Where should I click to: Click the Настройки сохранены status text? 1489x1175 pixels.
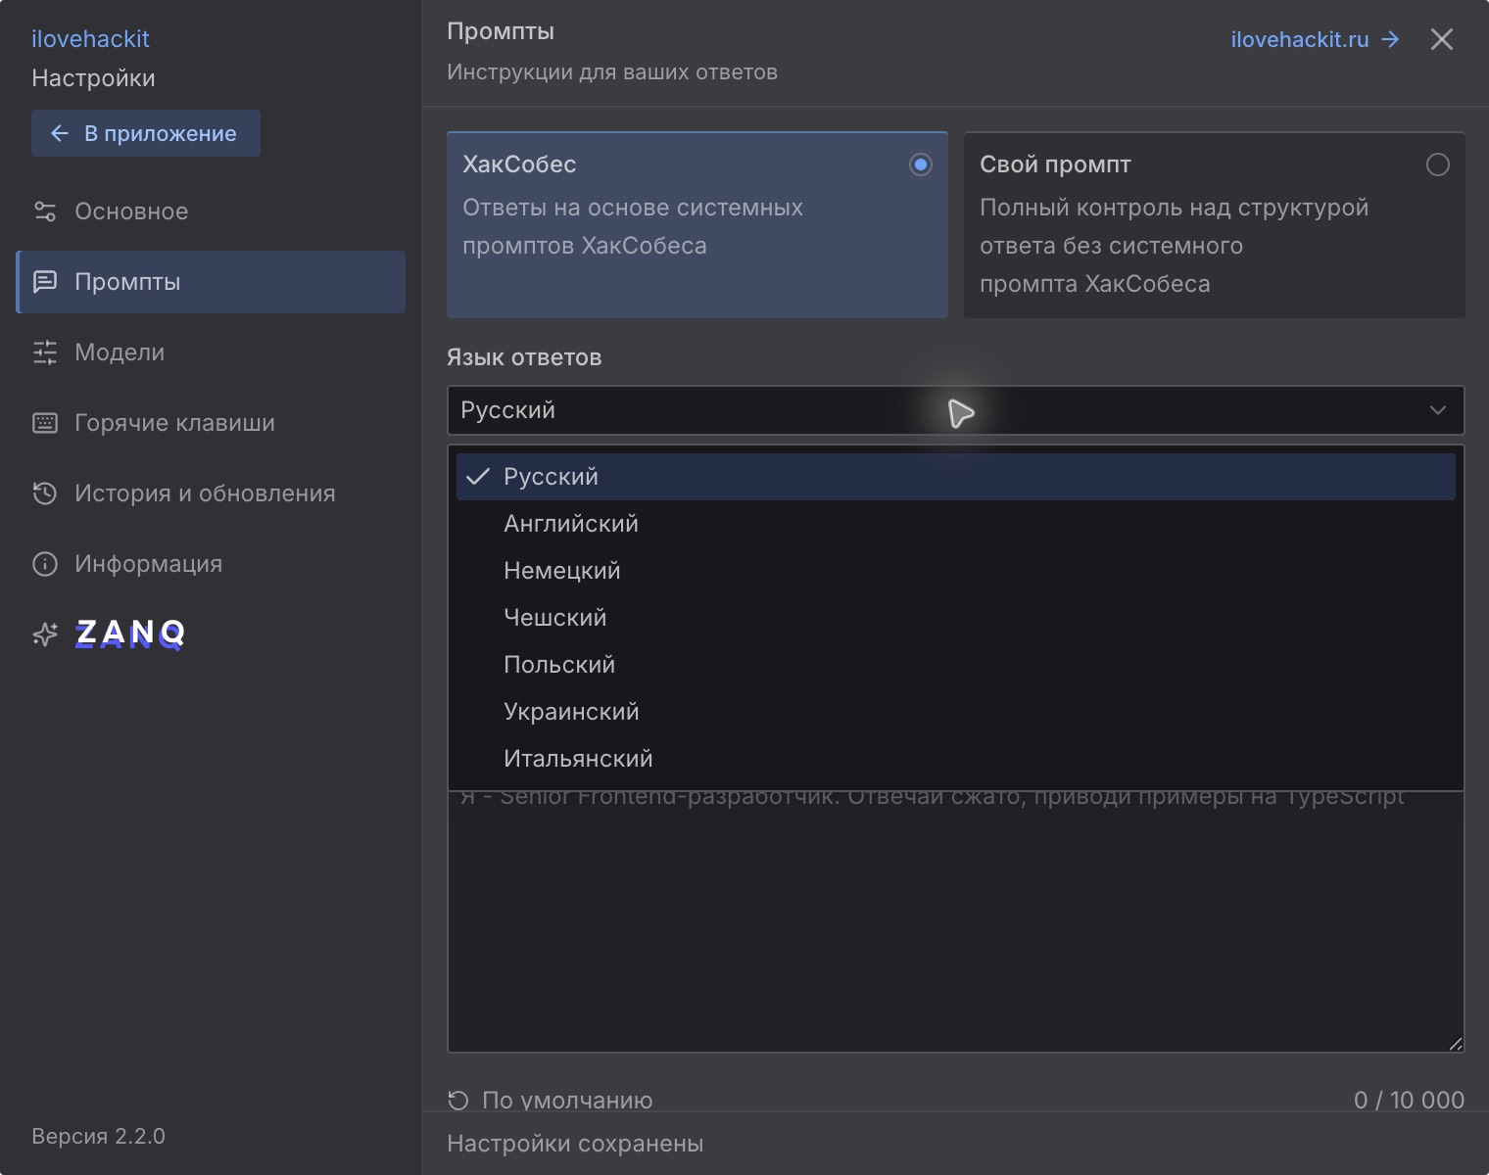(x=575, y=1144)
